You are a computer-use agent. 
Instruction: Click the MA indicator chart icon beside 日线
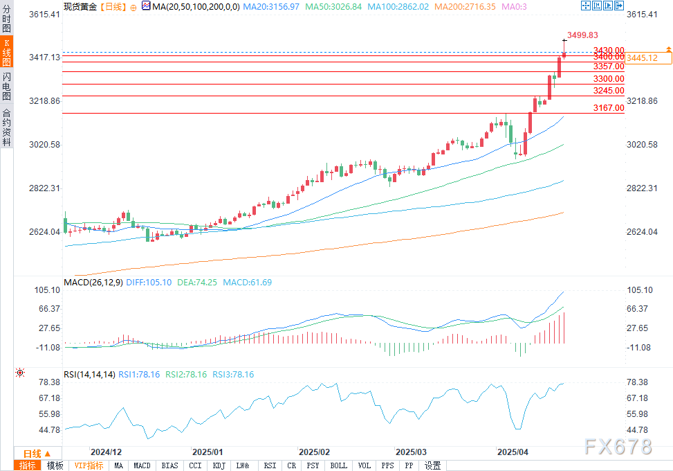(x=145, y=6)
